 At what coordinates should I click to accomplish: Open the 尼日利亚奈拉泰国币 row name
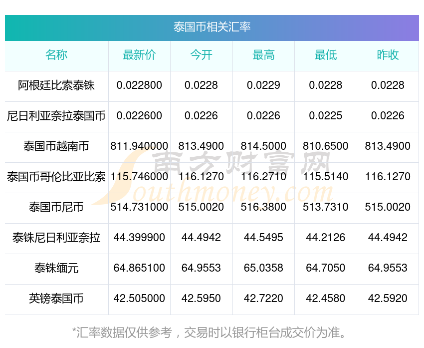click(x=56, y=116)
